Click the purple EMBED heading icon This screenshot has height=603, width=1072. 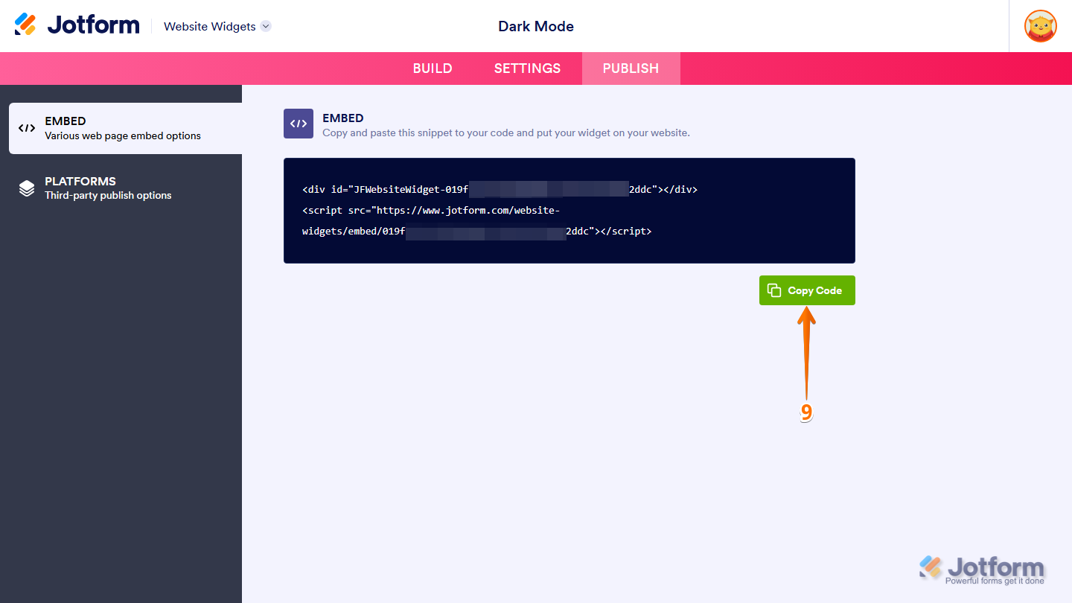coord(299,124)
